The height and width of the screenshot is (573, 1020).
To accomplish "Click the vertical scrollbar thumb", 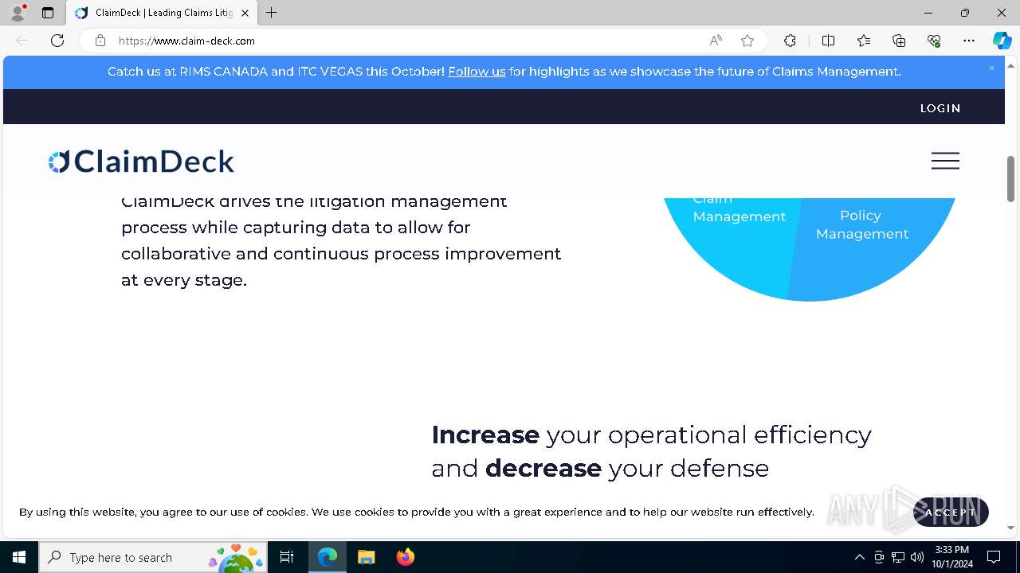I will pyautogui.click(x=1010, y=178).
